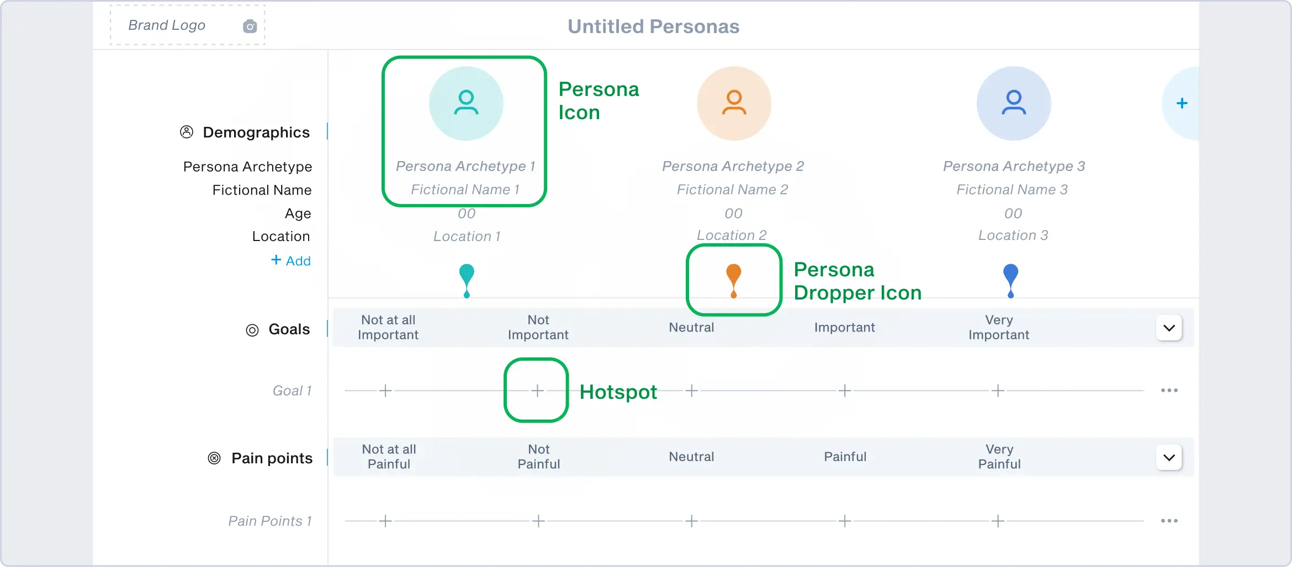The height and width of the screenshot is (567, 1292).
Task: Click Goal 1 hotspot under Not Important
Action: [538, 391]
